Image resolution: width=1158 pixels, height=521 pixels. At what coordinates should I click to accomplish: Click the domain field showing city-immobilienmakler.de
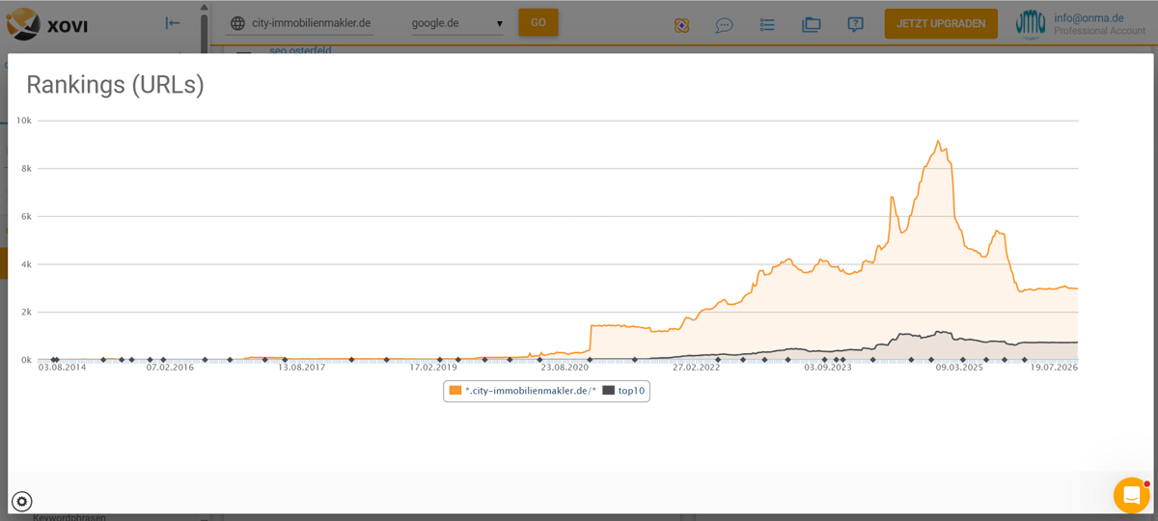pos(312,23)
